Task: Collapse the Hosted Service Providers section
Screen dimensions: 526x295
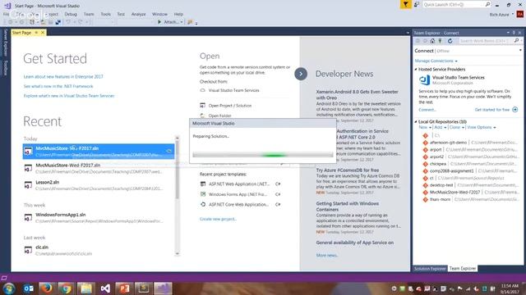Action: 416,69
